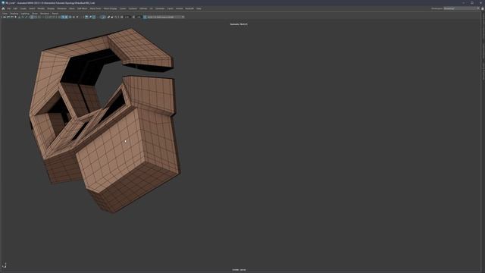Open the viewport Shading panel menu
Screen dimensions: 485x273
point(14,14)
